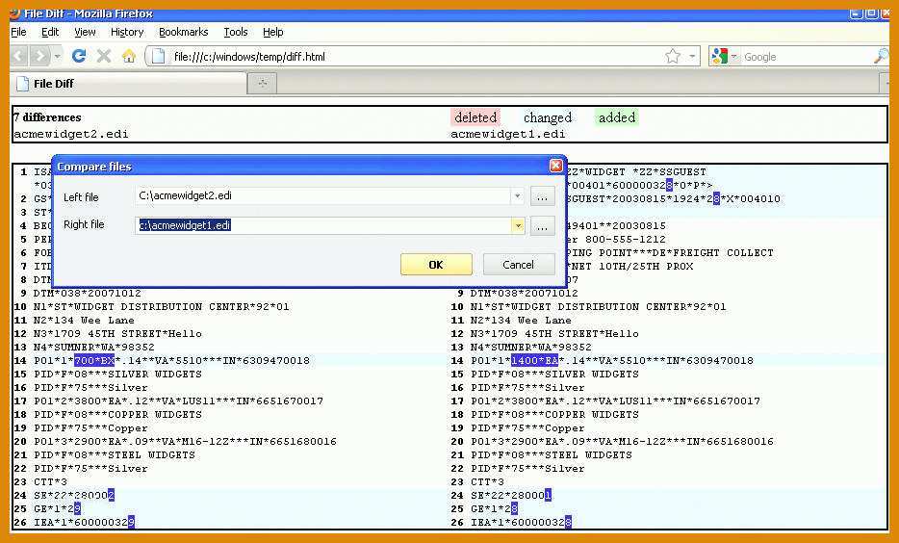Reload the page with the refresh icon
Screen dimensions: 899x543
pyautogui.click(x=79, y=56)
